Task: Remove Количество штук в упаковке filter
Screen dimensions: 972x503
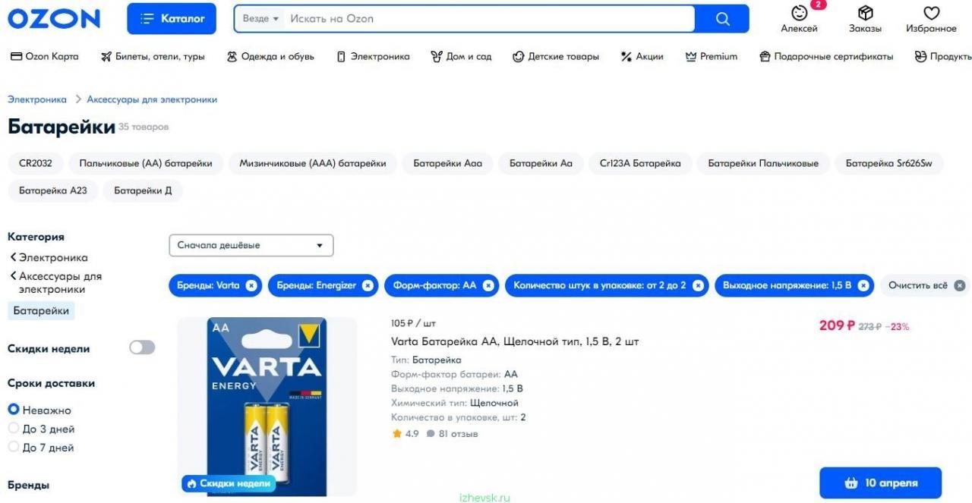Action: pos(698,285)
